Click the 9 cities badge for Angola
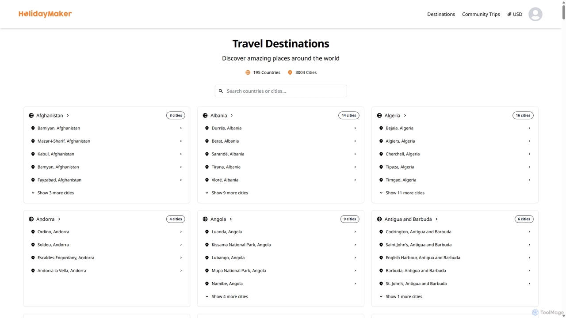The image size is (566, 318). (350, 219)
